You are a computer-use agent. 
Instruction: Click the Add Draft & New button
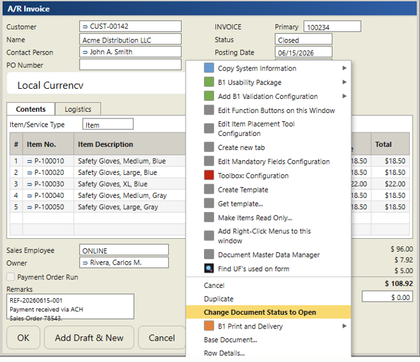tap(89, 338)
